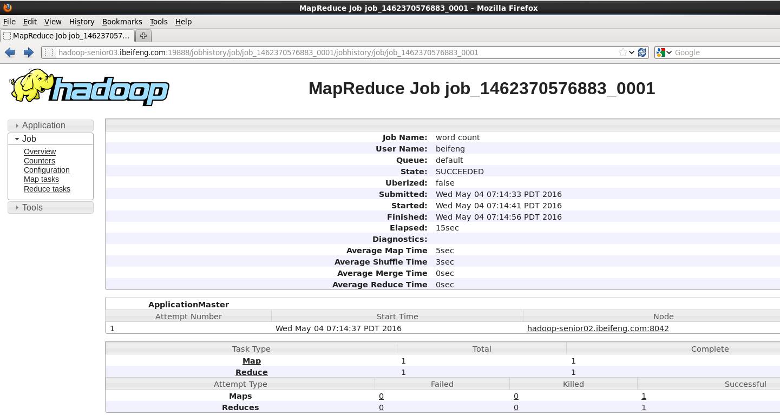Open the Overview link
Viewport: 780px width, 415px height.
(40, 151)
